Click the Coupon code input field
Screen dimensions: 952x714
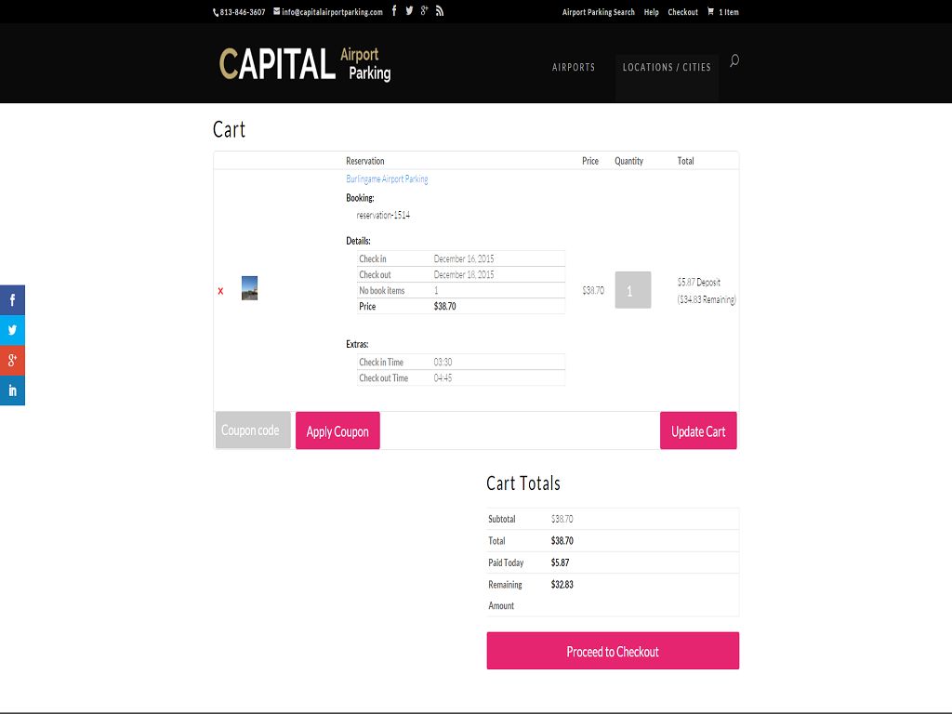(253, 430)
